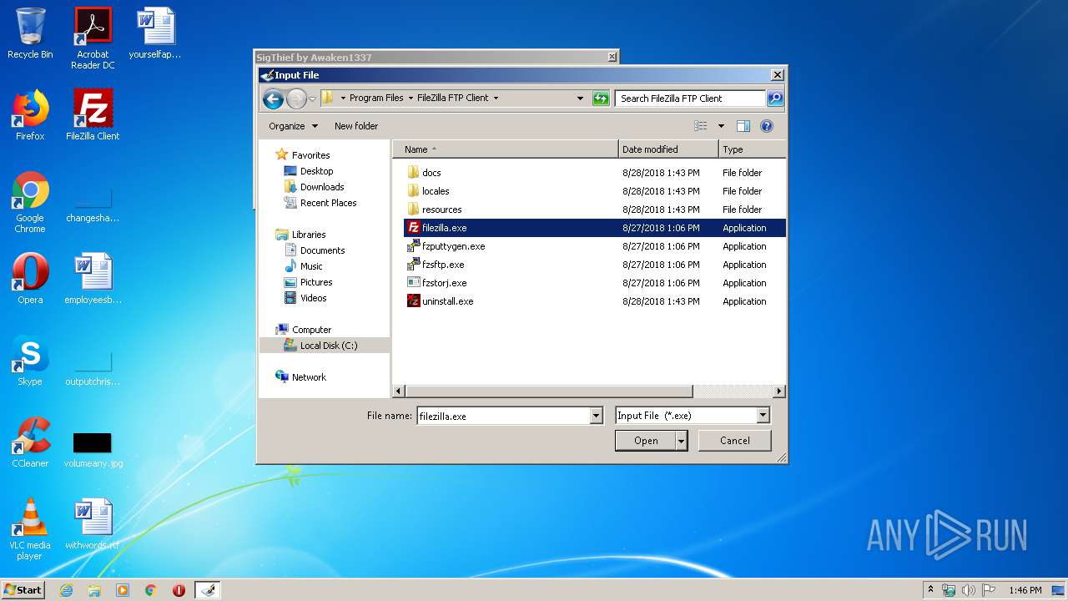Sort by Date modified column header
This screenshot has height=601, width=1068.
tap(668, 149)
